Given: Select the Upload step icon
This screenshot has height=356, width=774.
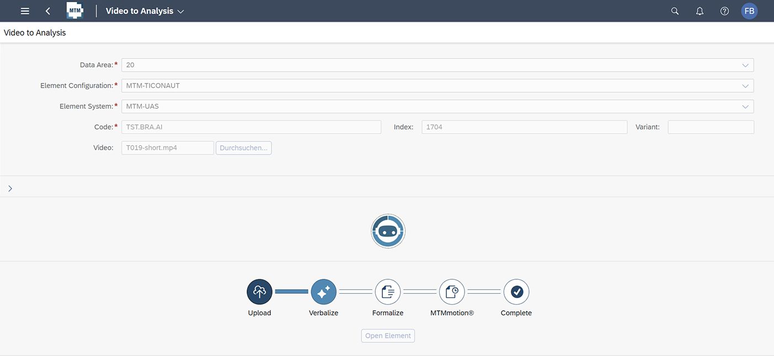Looking at the screenshot, I should 259,292.
